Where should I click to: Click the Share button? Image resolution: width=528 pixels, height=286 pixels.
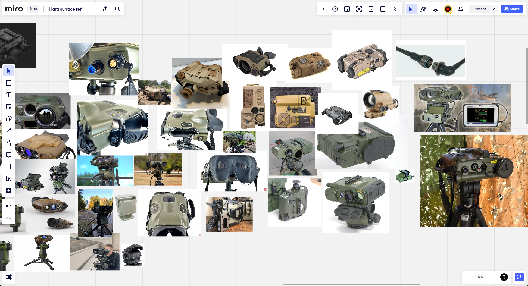[512, 9]
